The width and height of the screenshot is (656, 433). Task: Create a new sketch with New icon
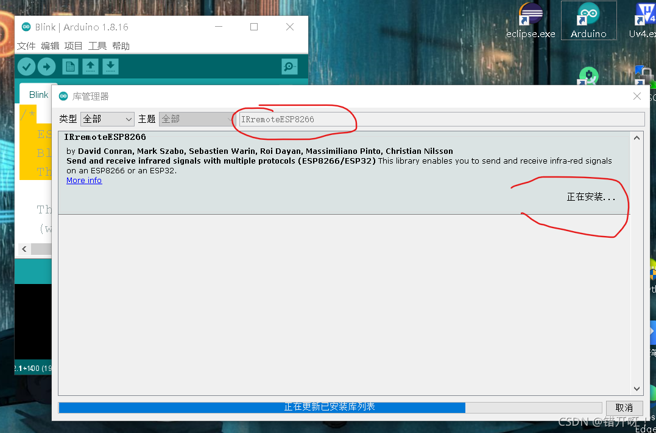70,66
